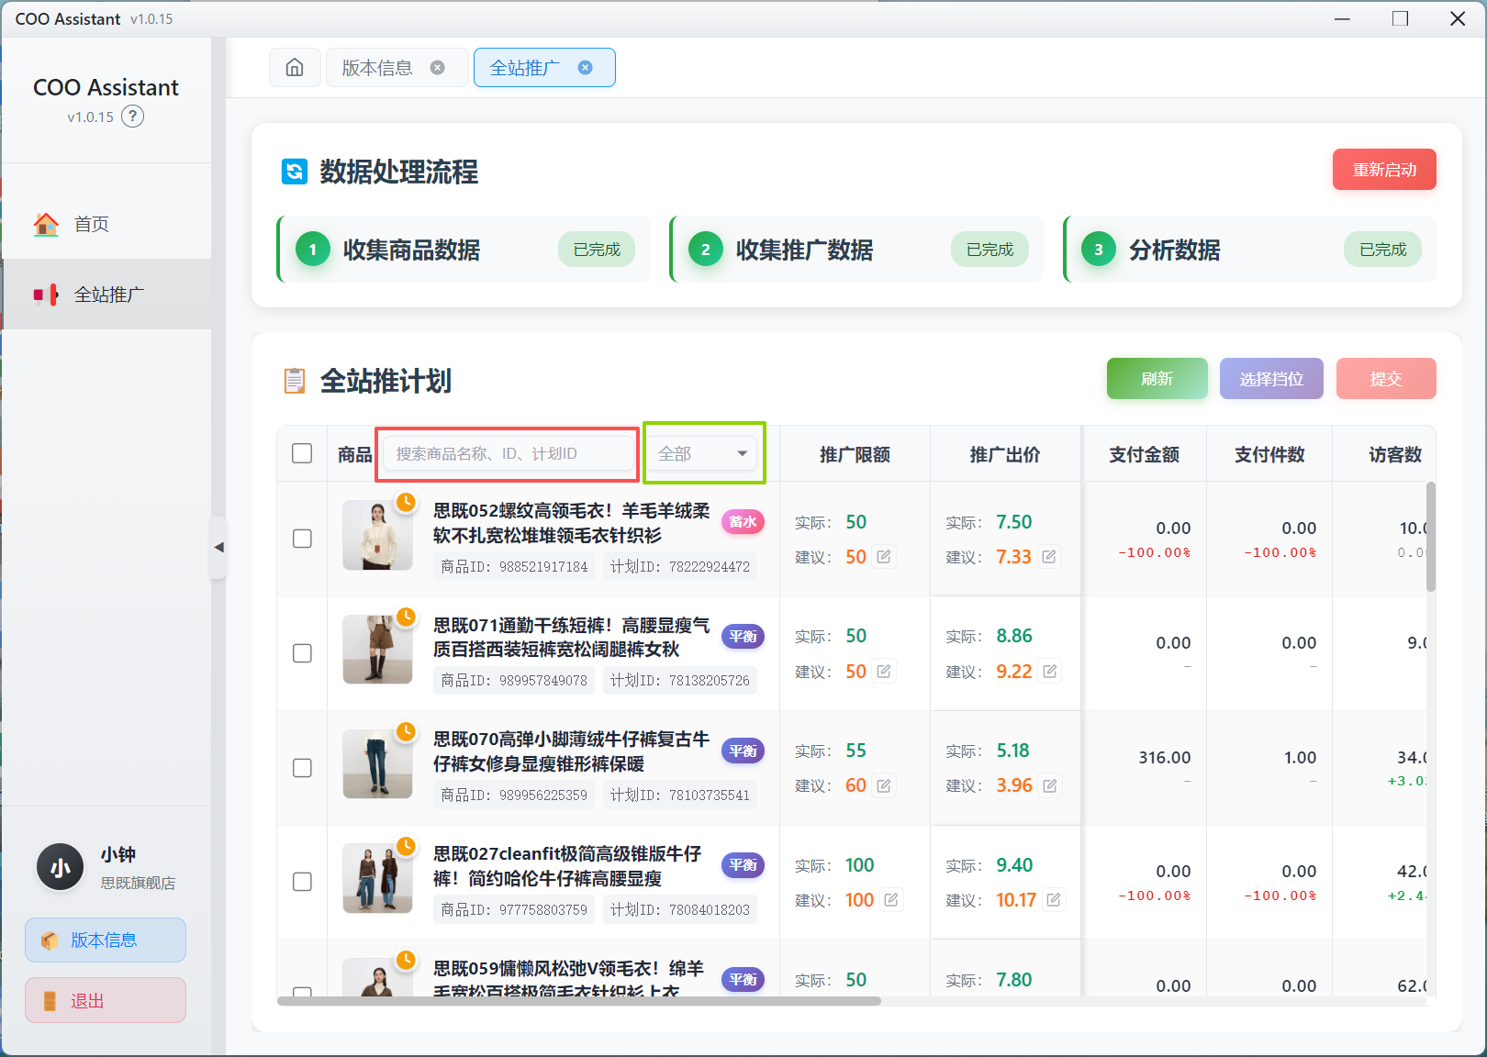This screenshot has width=1487, height=1057.
Task: Select the 全站推广 sidebar icon
Action: pyautogui.click(x=46, y=294)
